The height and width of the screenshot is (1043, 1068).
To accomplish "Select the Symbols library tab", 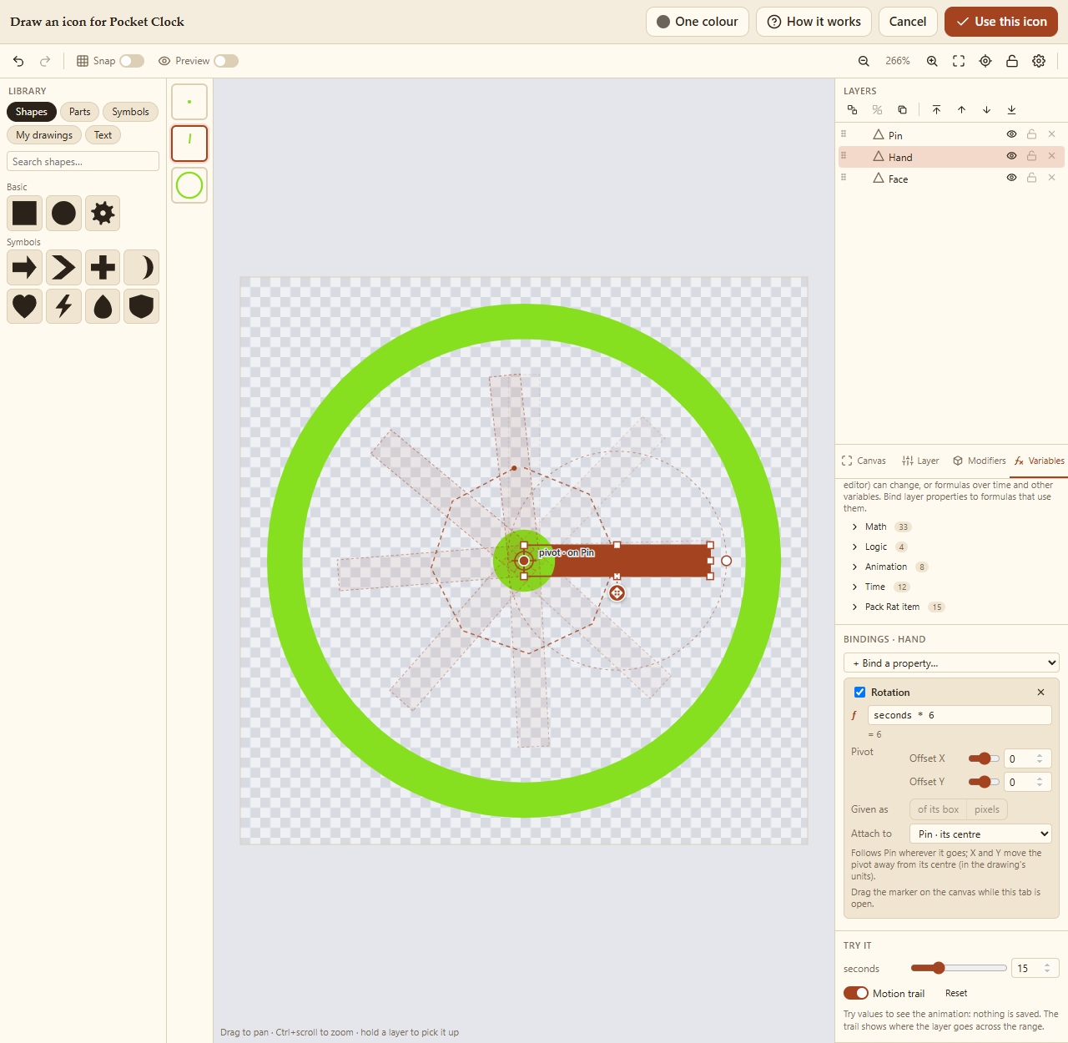I will click(130, 112).
